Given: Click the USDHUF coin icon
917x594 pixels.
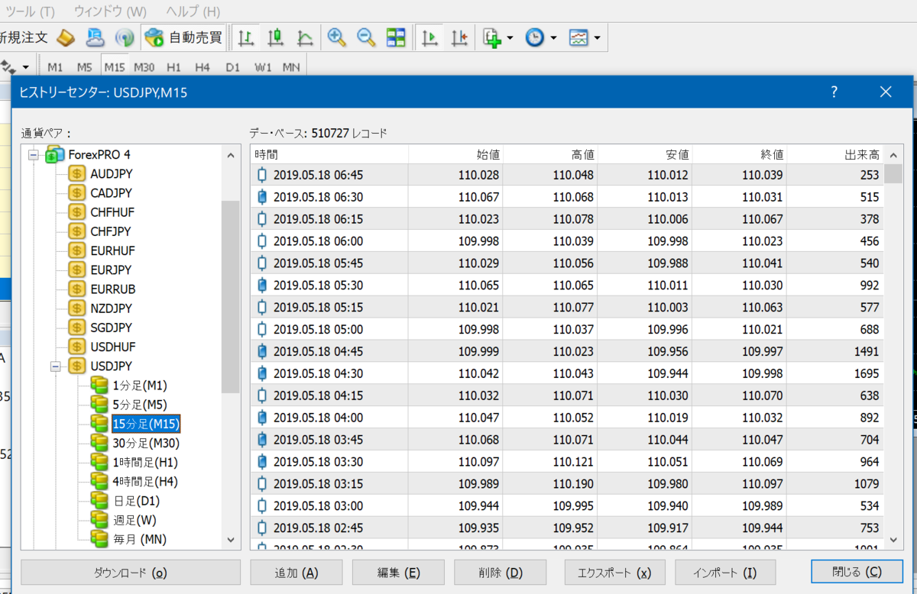Looking at the screenshot, I should 76,347.
